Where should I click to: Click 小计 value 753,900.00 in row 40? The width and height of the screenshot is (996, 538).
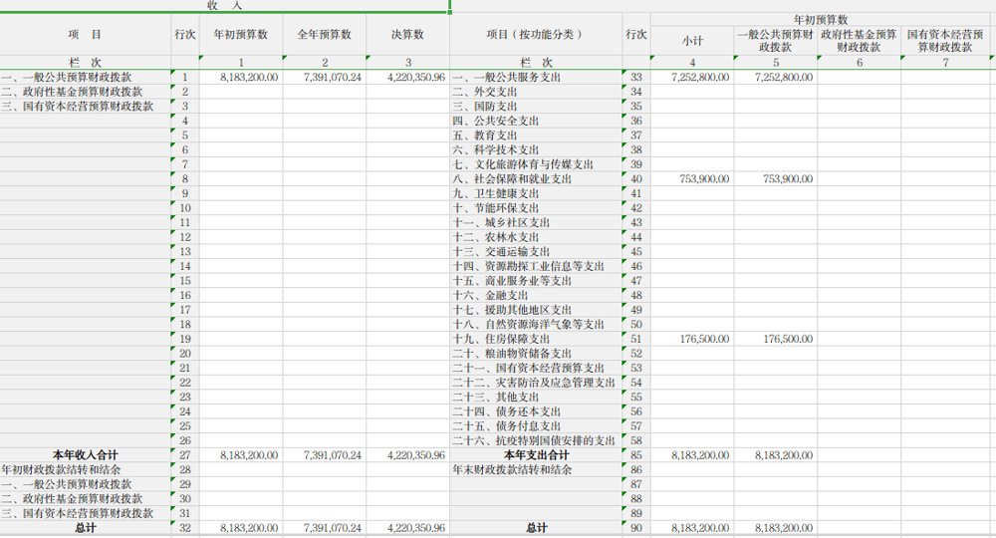(692, 179)
